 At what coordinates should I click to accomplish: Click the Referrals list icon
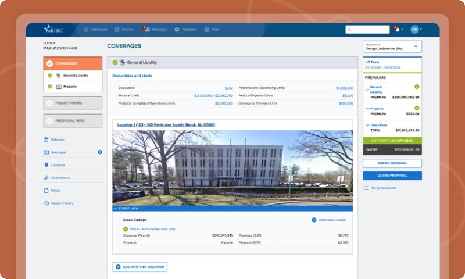pos(46,139)
